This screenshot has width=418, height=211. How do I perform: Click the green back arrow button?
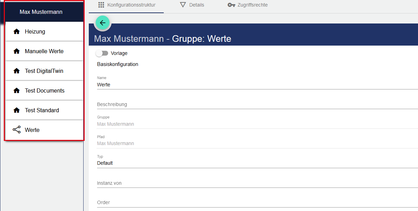[103, 23]
